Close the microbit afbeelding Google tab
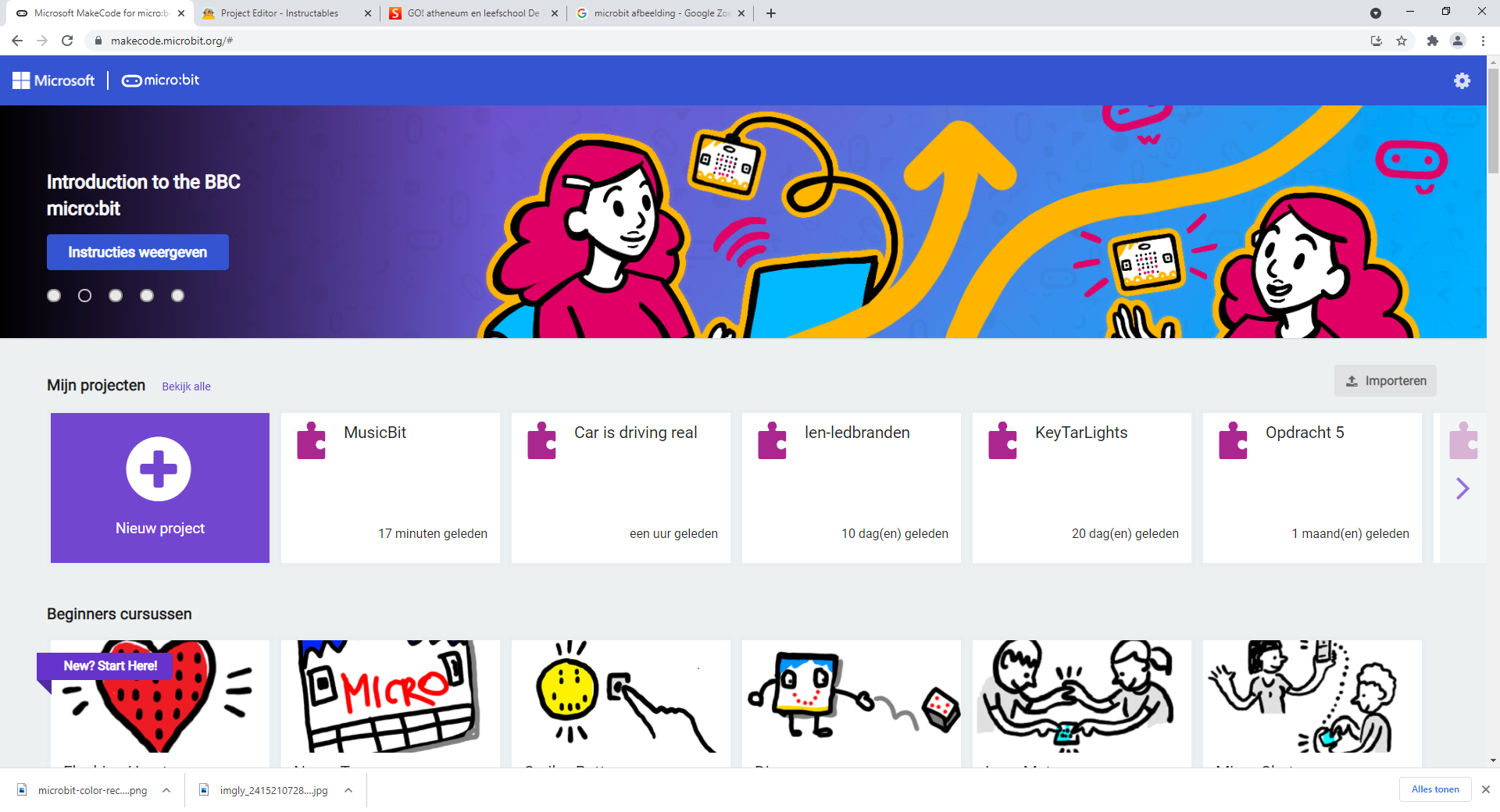This screenshot has width=1500, height=812. point(741,13)
